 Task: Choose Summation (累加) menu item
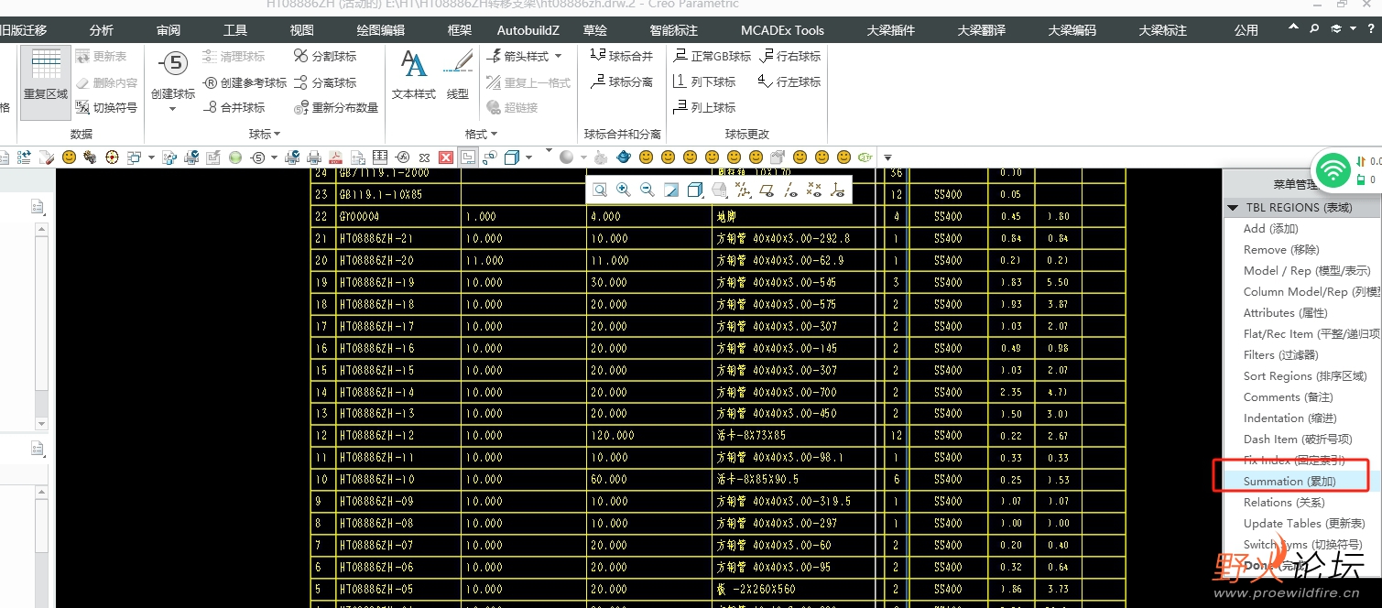click(1290, 482)
